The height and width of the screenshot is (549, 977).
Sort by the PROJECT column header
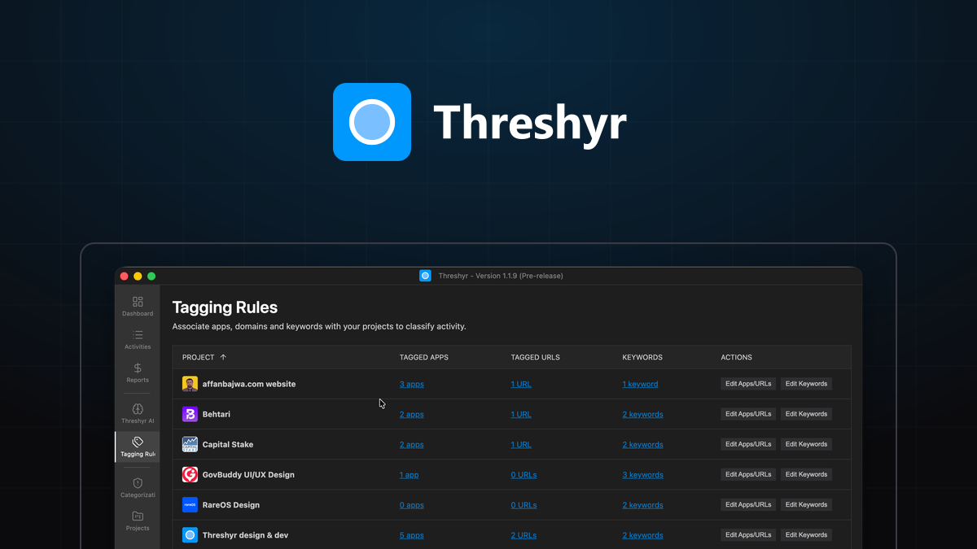point(204,357)
